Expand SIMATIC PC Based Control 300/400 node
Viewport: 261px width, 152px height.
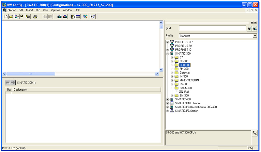tap(168, 107)
